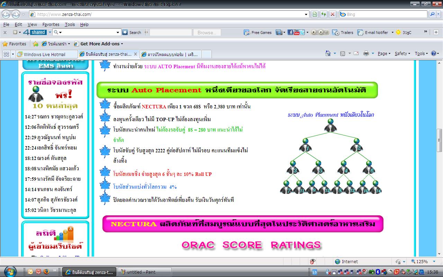Click the pink NECTURA banner heading
The height and width of the screenshot is (277, 443).
[243, 224]
